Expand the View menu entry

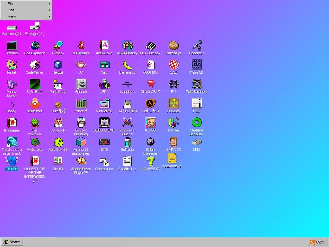click(26, 16)
